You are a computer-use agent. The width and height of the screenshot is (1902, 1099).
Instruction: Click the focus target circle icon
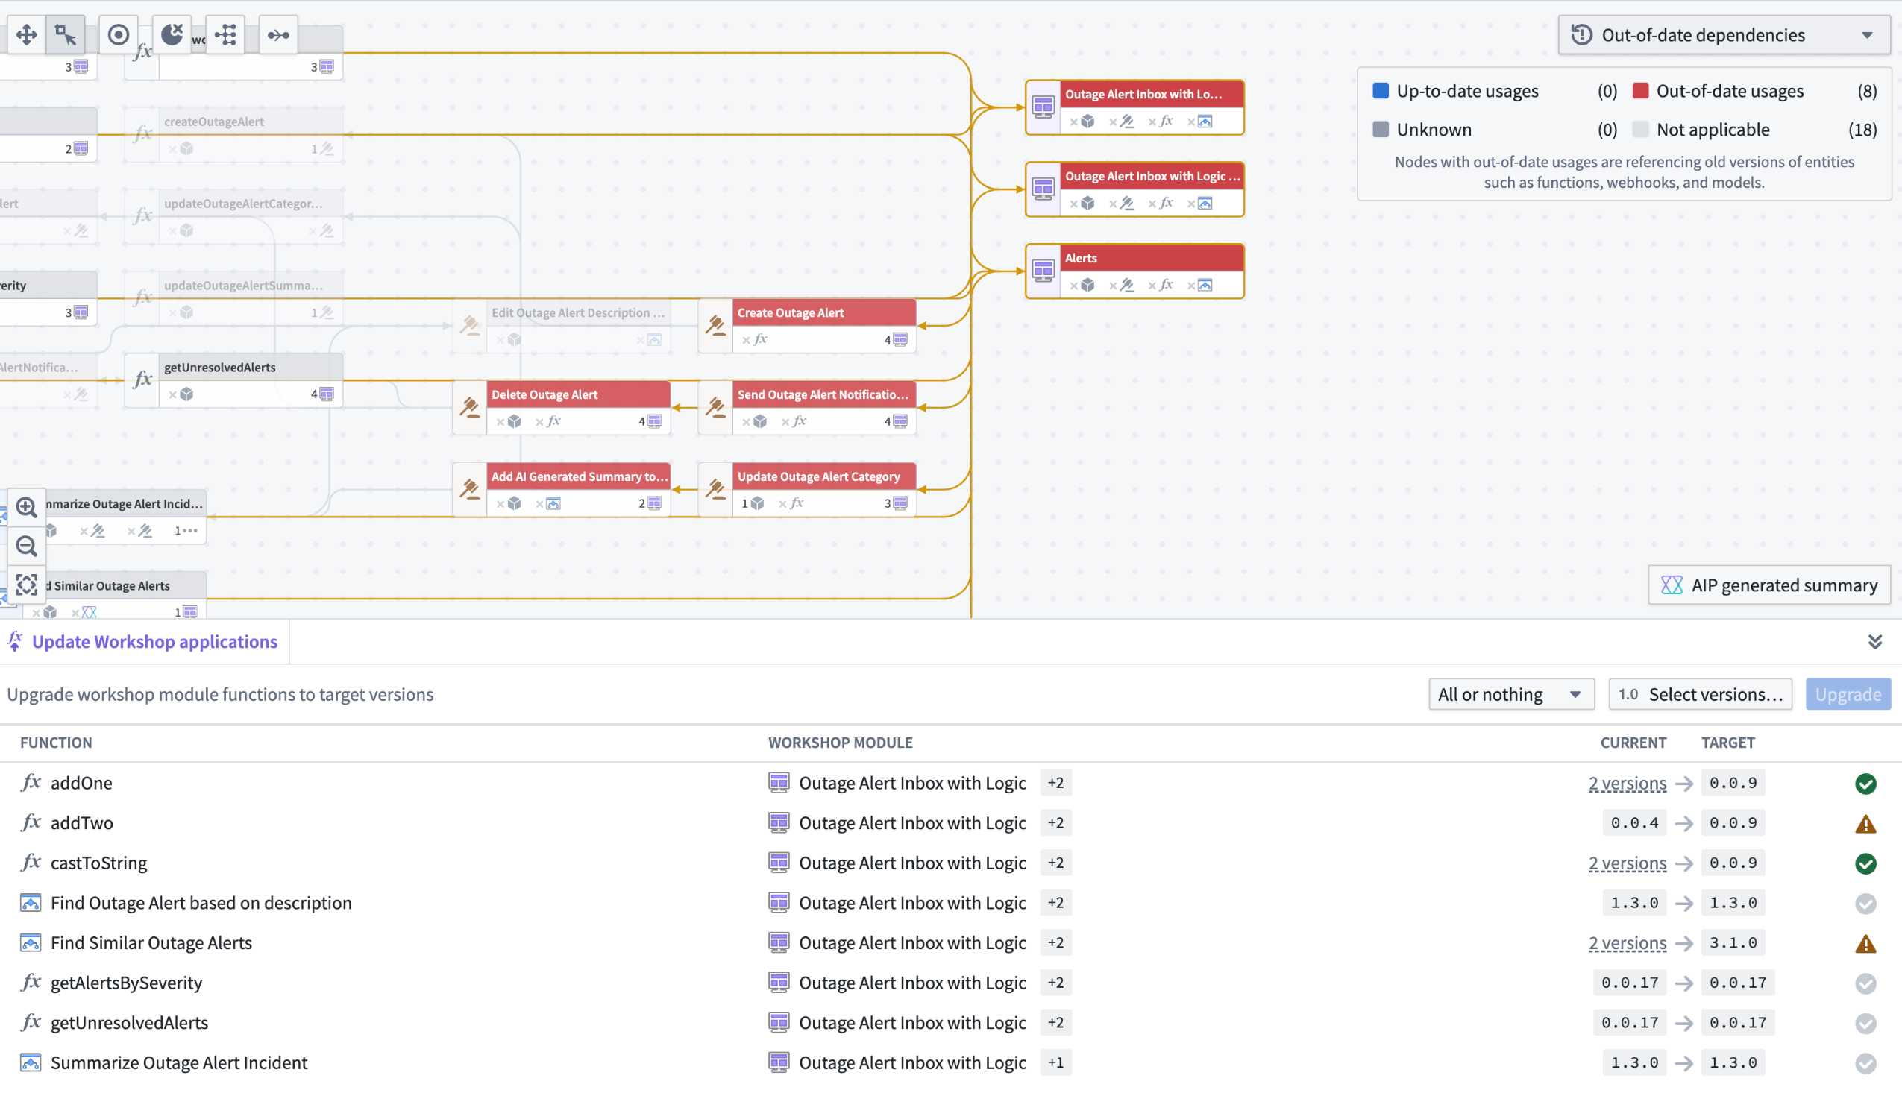[x=119, y=35]
